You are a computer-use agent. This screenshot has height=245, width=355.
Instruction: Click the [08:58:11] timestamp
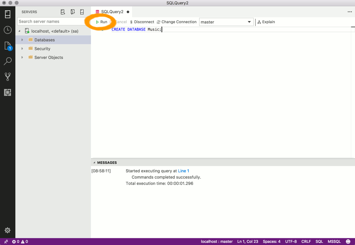(x=101, y=171)
